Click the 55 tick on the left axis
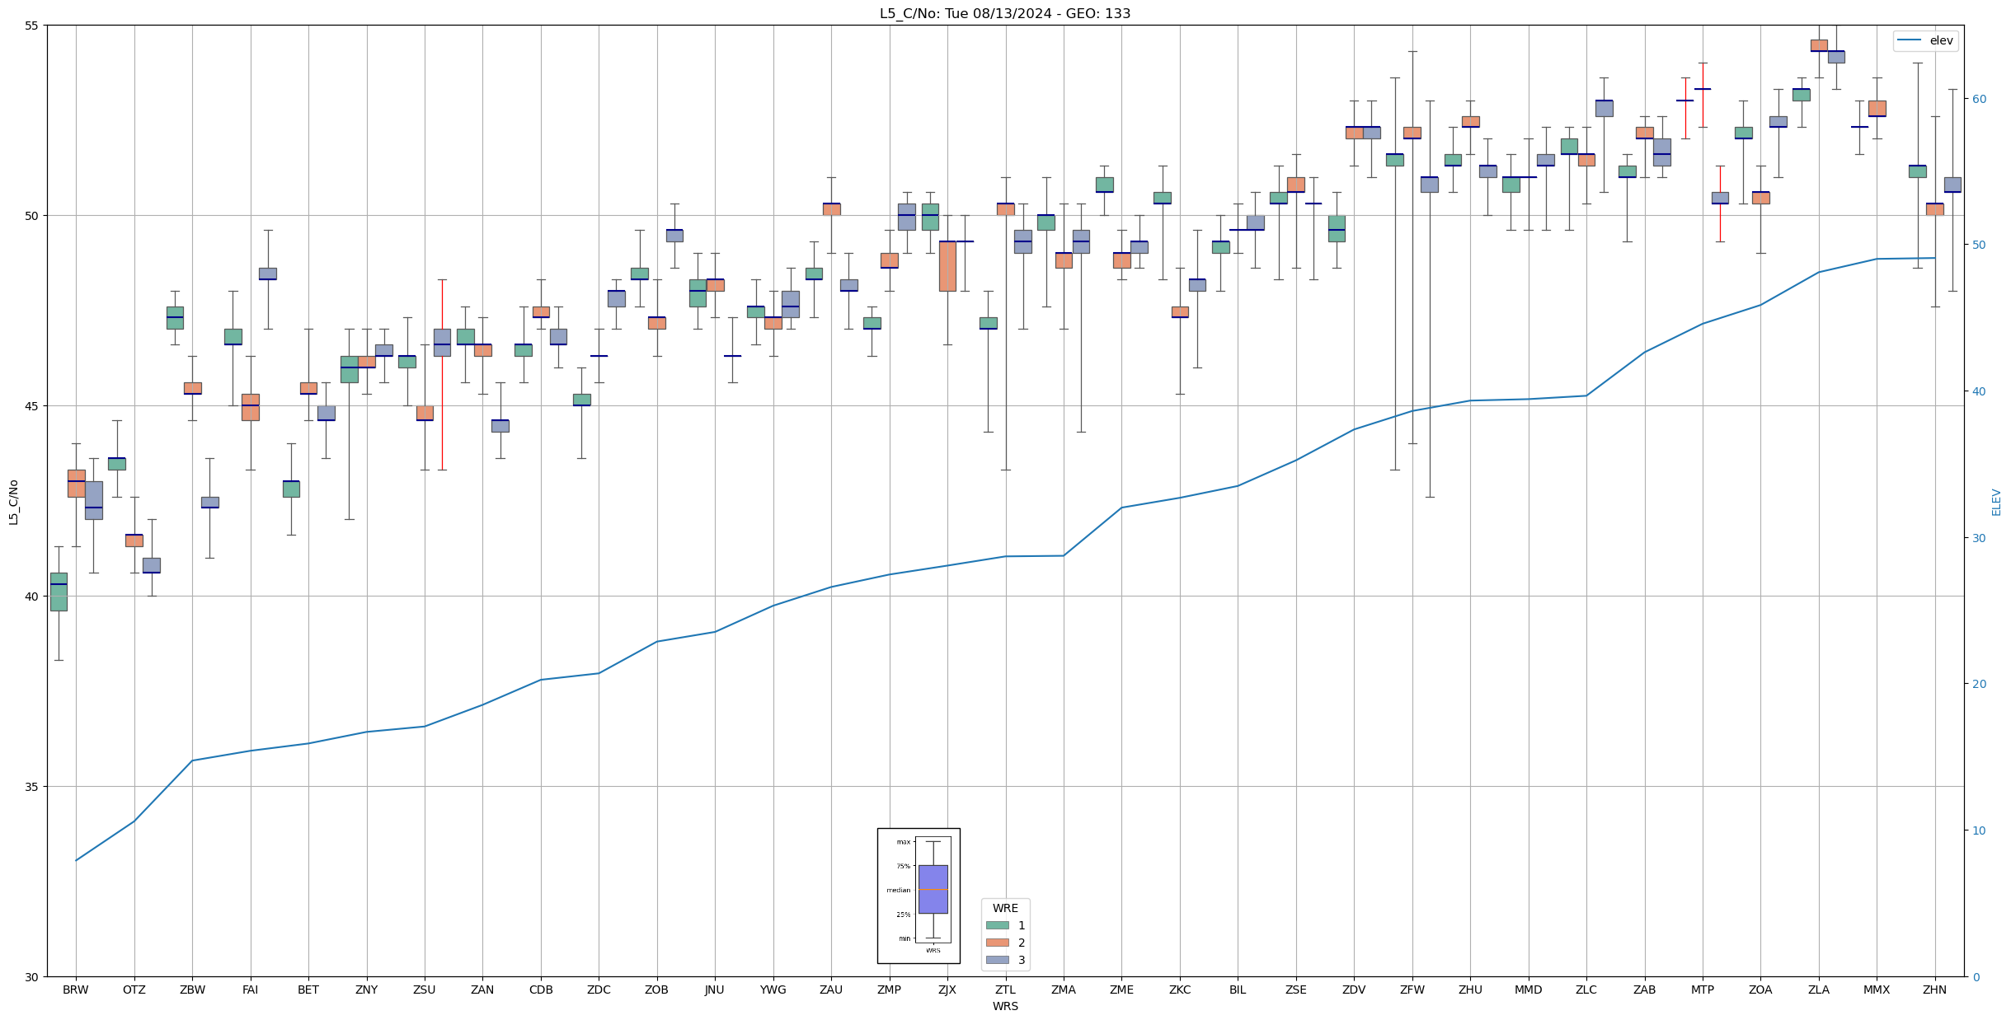This screenshot has height=1020, width=2011. (32, 26)
